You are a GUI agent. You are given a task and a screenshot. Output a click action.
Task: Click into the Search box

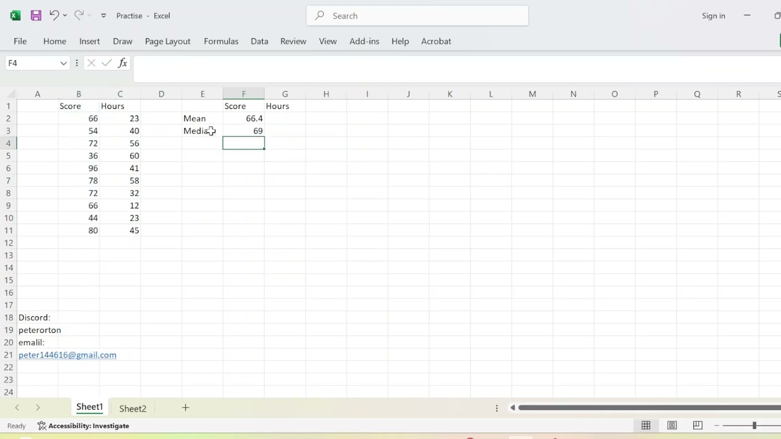click(417, 16)
